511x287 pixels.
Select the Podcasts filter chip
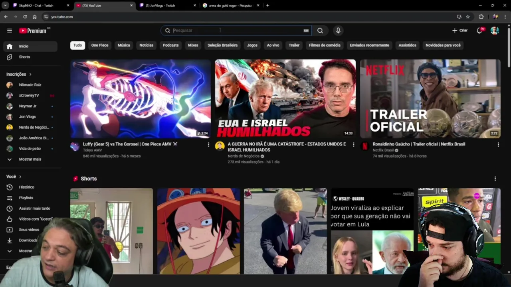[x=170, y=45]
